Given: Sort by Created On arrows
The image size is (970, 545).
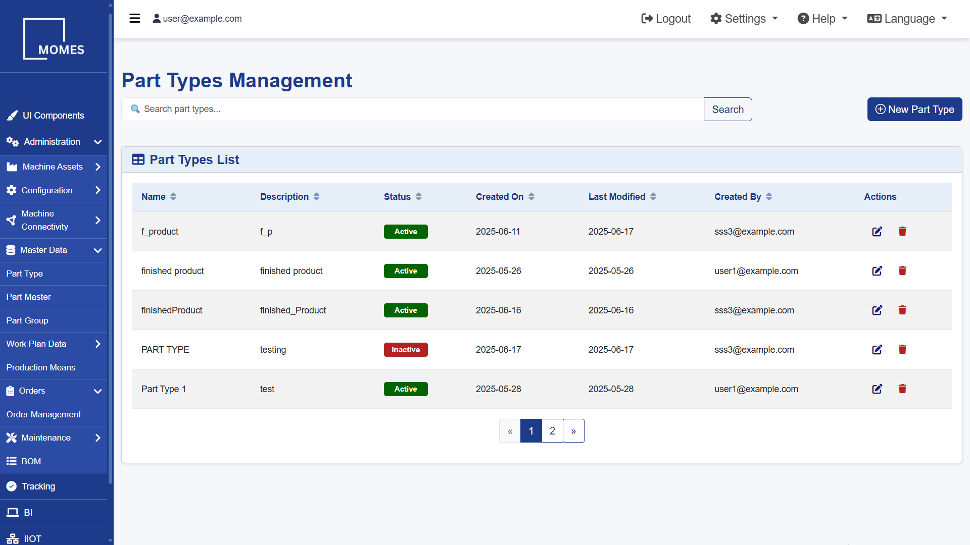Looking at the screenshot, I should tap(531, 197).
